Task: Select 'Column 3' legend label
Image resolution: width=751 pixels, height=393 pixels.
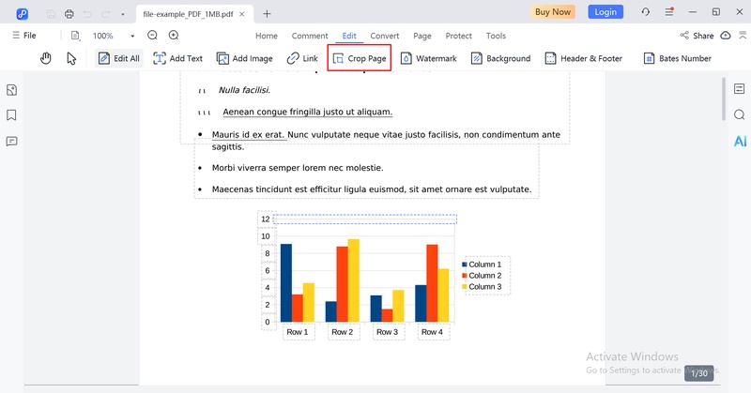Action: click(x=484, y=287)
